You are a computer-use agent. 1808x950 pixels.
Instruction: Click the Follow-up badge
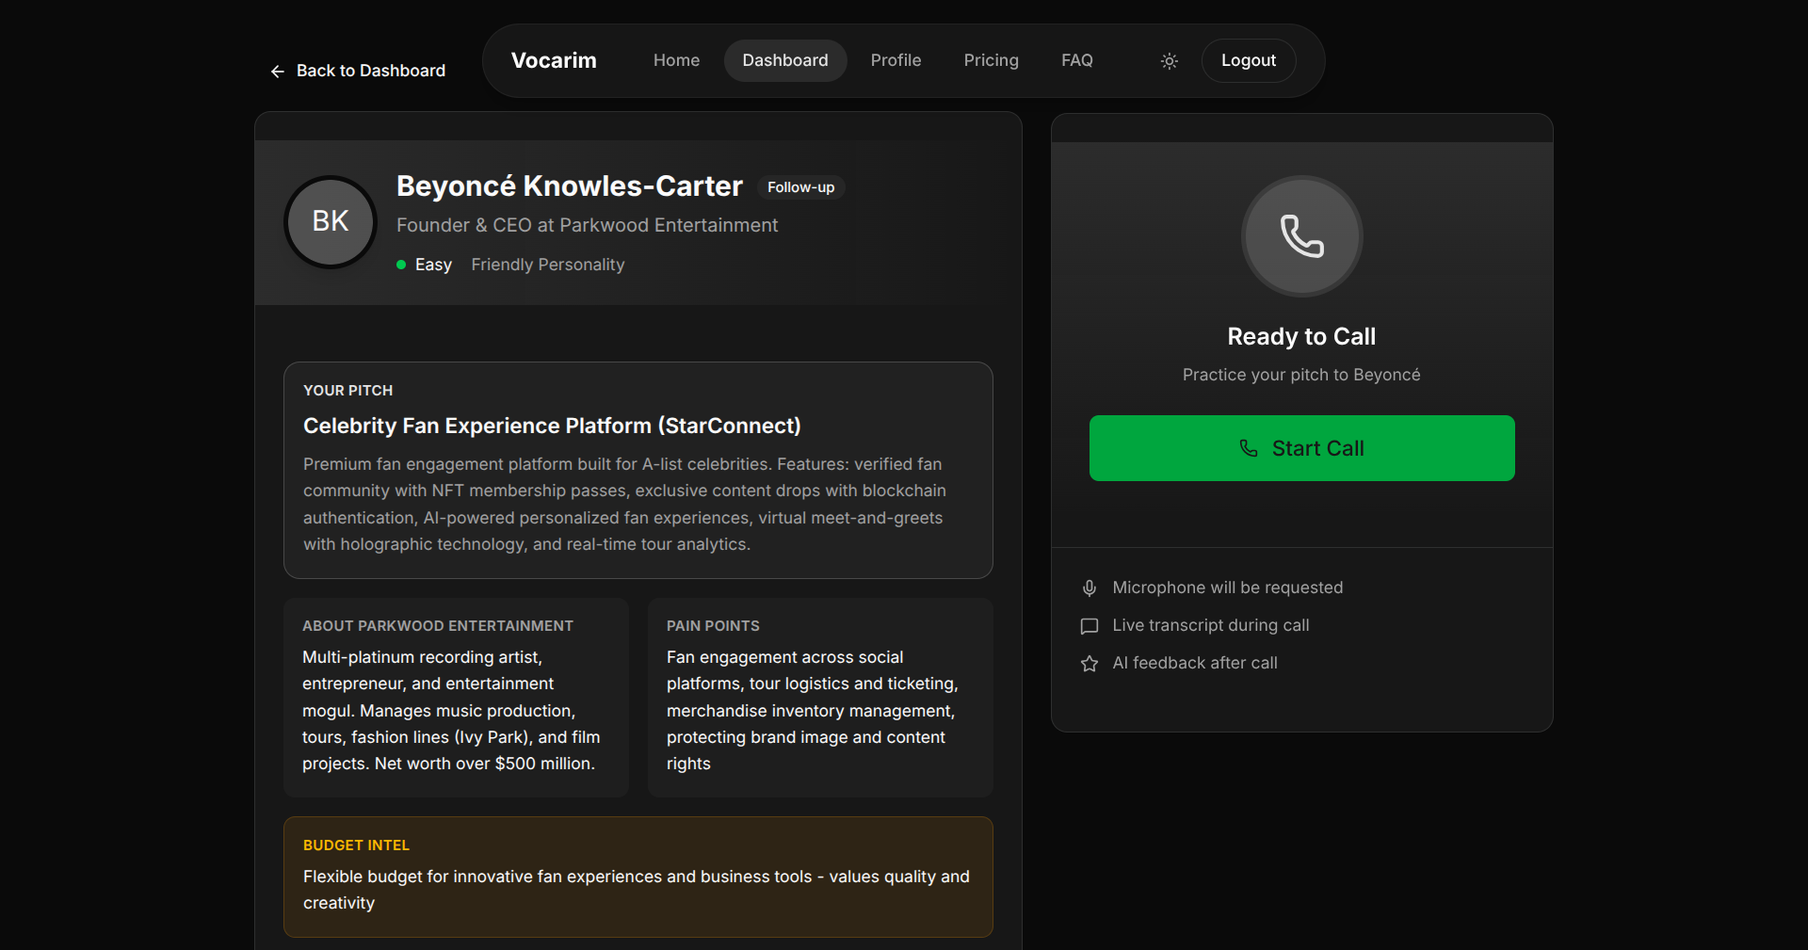[800, 187]
